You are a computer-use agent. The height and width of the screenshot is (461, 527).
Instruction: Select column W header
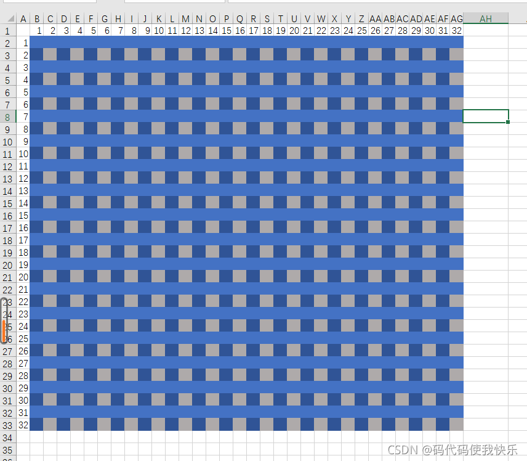tap(321, 19)
